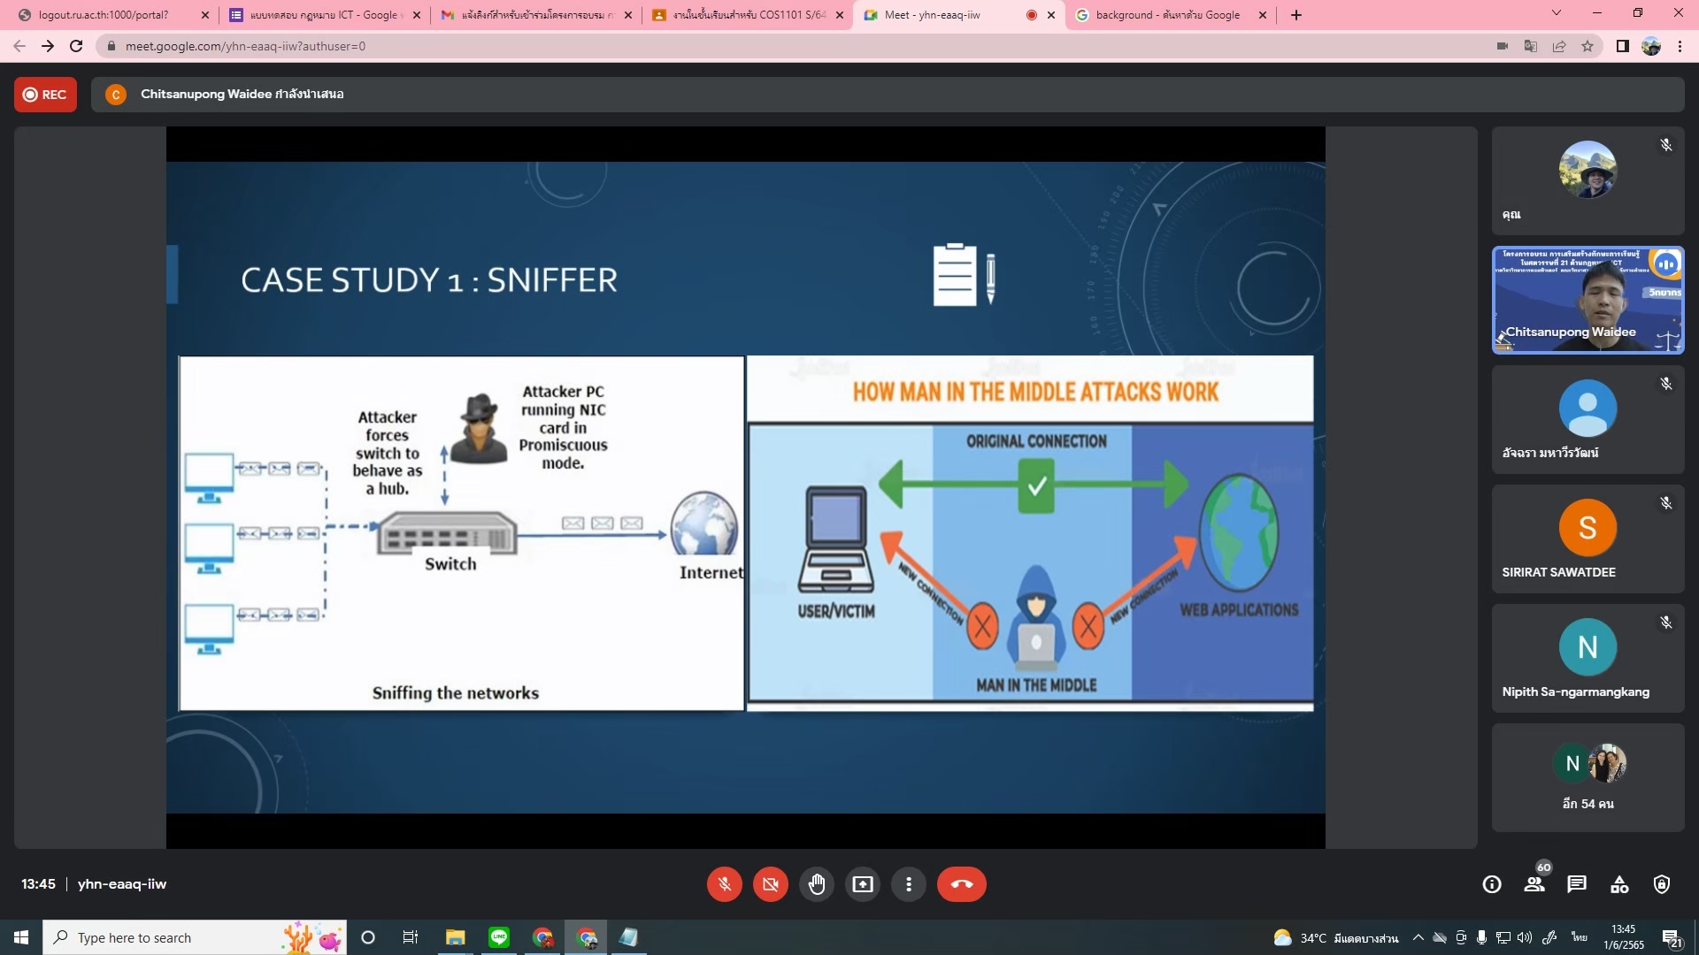1699x955 pixels.
Task: Switch to background Google search tab
Action: tap(1166, 15)
